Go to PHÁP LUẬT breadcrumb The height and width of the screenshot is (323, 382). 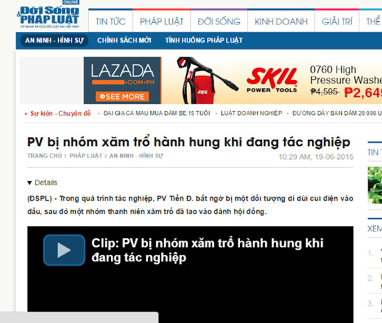coord(86,156)
